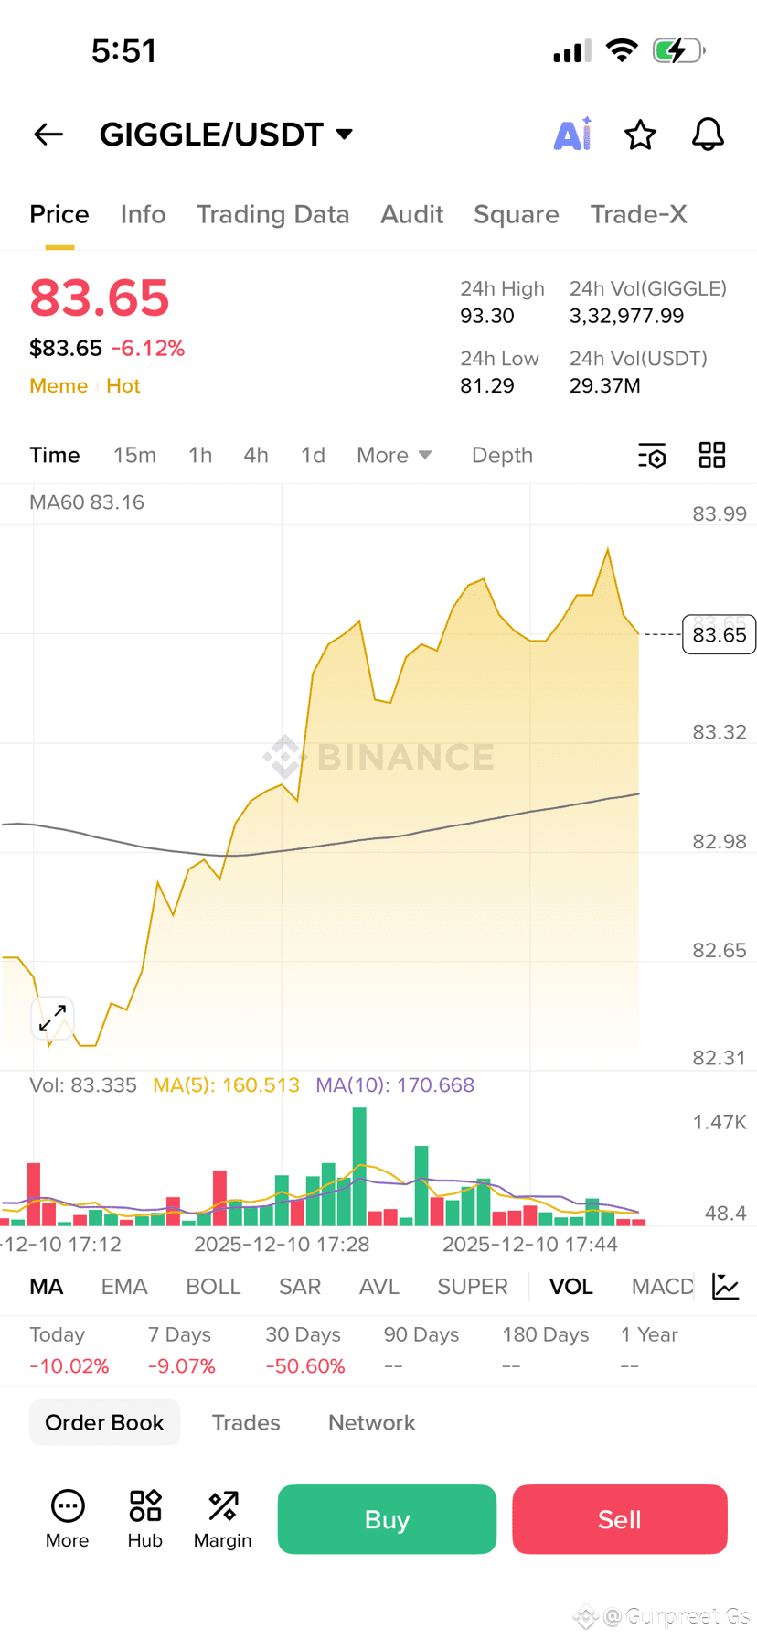
Task: Open the Margin trading icon
Action: 222,1519
